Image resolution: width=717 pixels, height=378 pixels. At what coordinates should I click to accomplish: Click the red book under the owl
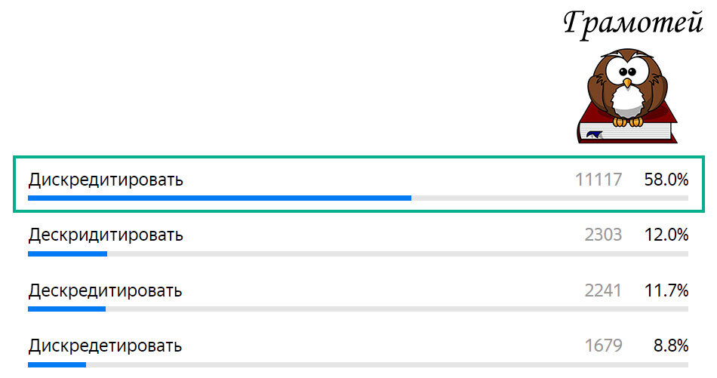coord(626,131)
